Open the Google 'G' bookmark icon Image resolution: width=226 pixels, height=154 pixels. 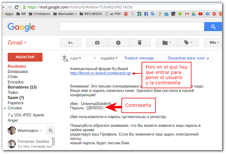point(132,14)
